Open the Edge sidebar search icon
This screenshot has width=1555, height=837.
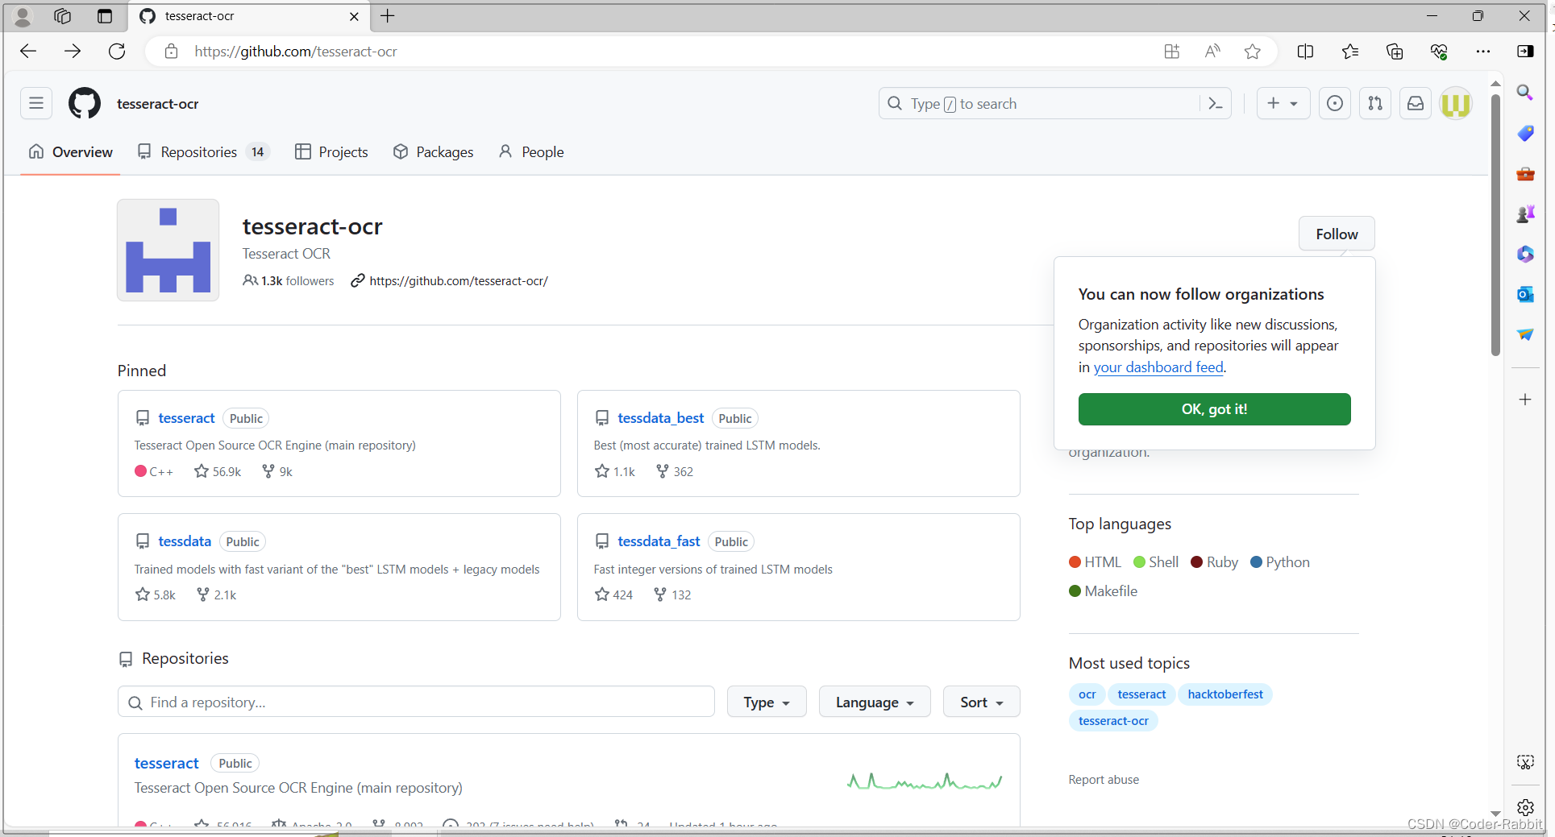click(1525, 92)
